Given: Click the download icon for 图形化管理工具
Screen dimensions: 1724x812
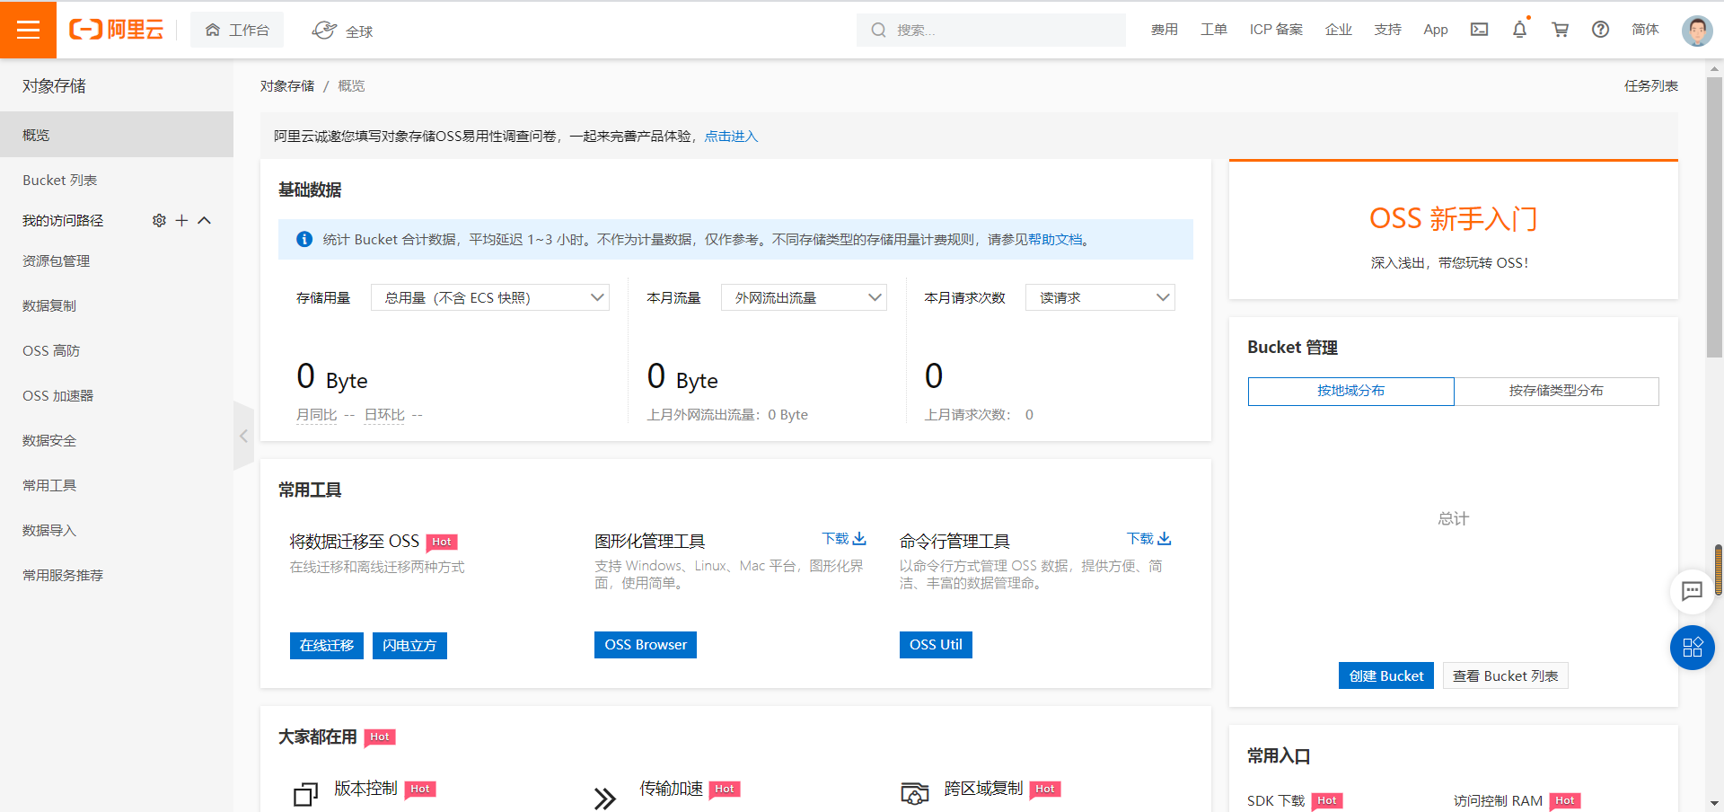Looking at the screenshot, I should click(x=859, y=538).
